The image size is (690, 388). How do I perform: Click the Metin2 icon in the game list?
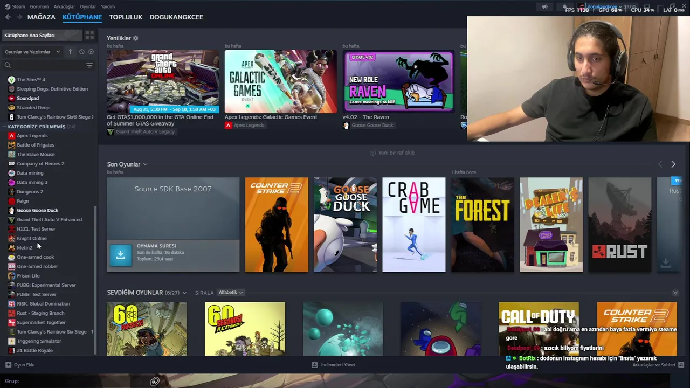(x=11, y=247)
